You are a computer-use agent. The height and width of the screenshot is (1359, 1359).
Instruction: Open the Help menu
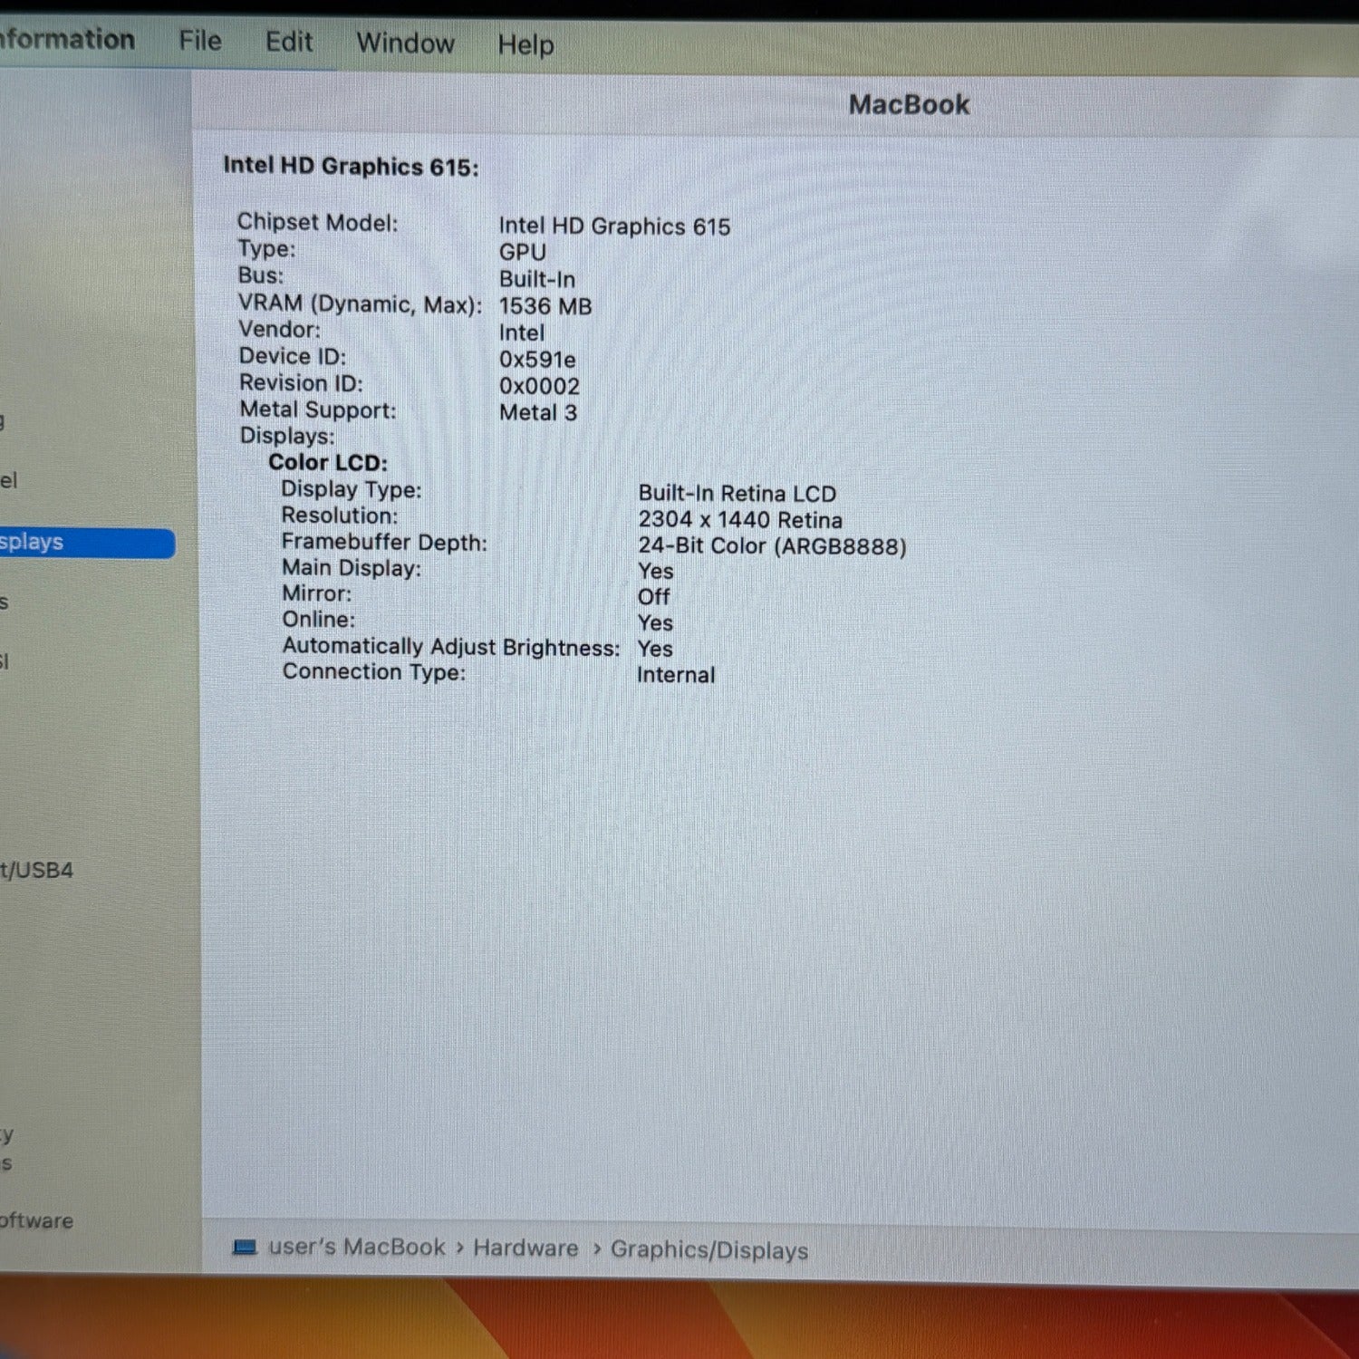525,44
